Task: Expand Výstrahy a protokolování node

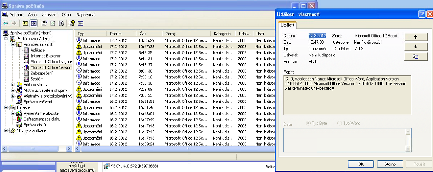Action: pyautogui.click(x=13, y=96)
